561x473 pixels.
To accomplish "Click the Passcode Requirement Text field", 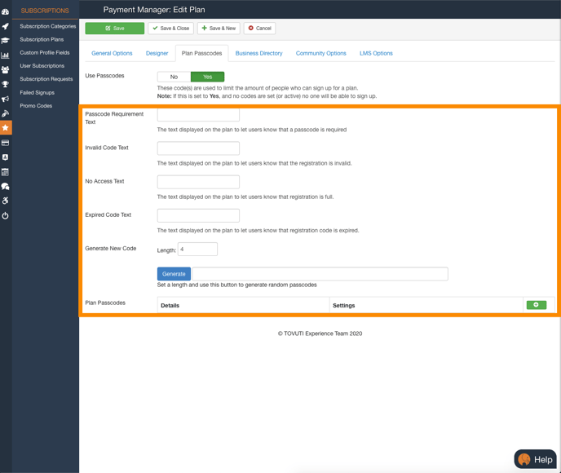I will click(x=198, y=115).
